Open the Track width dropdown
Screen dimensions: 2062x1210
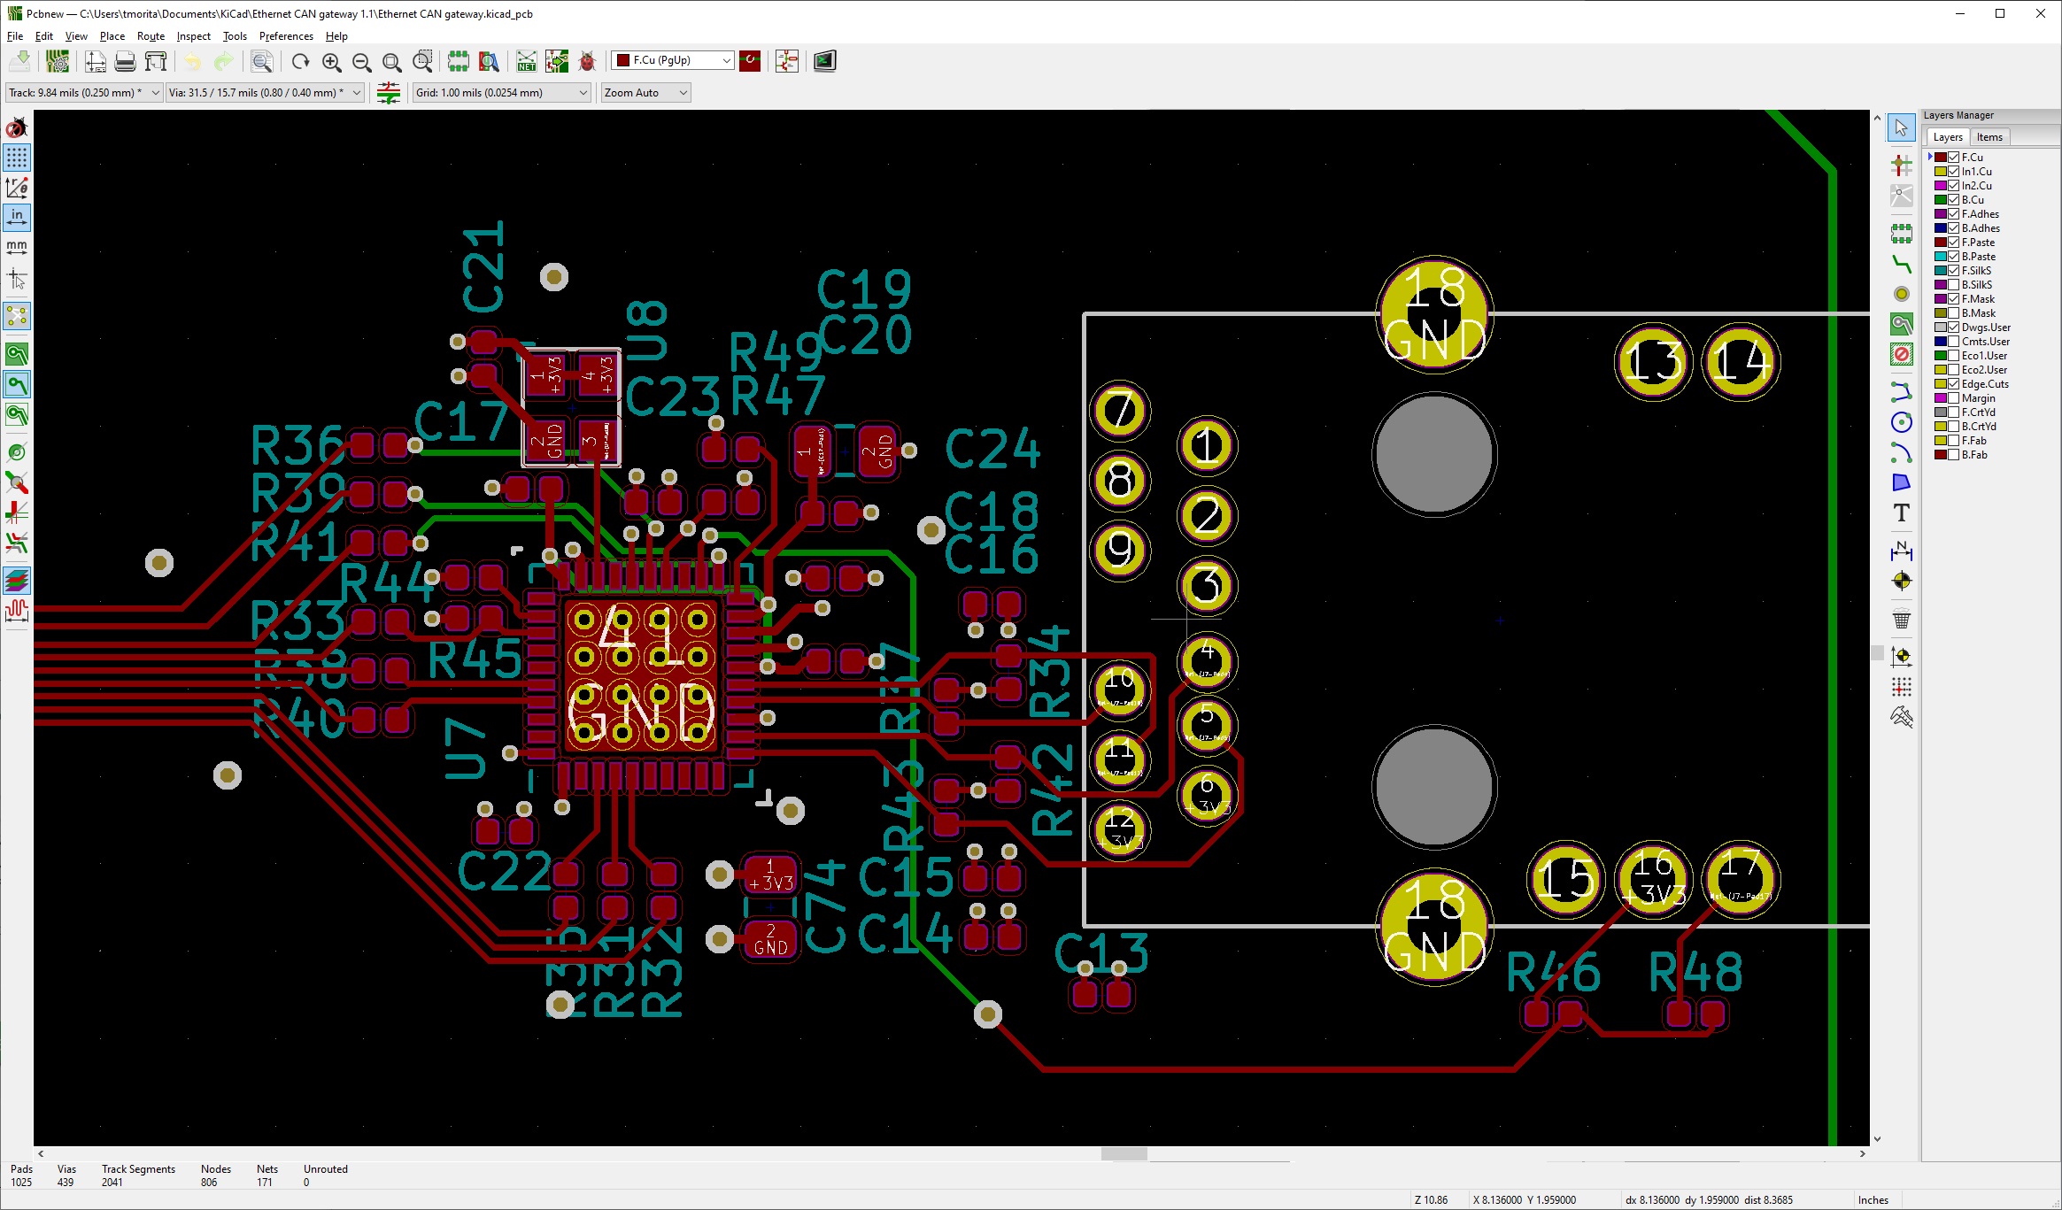tap(84, 93)
